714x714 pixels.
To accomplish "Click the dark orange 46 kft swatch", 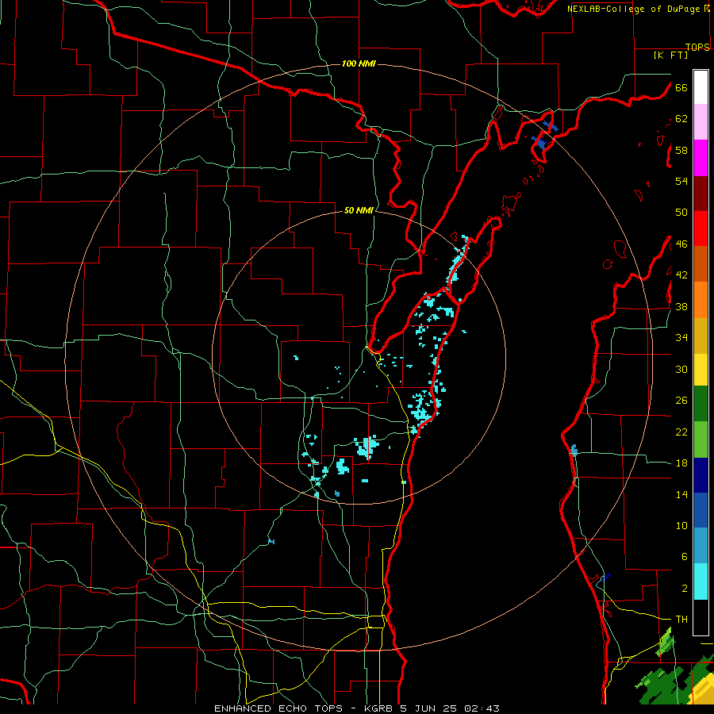I will (701, 264).
